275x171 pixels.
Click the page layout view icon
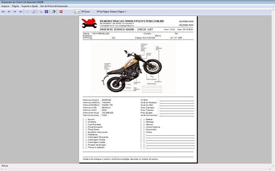point(34,12)
